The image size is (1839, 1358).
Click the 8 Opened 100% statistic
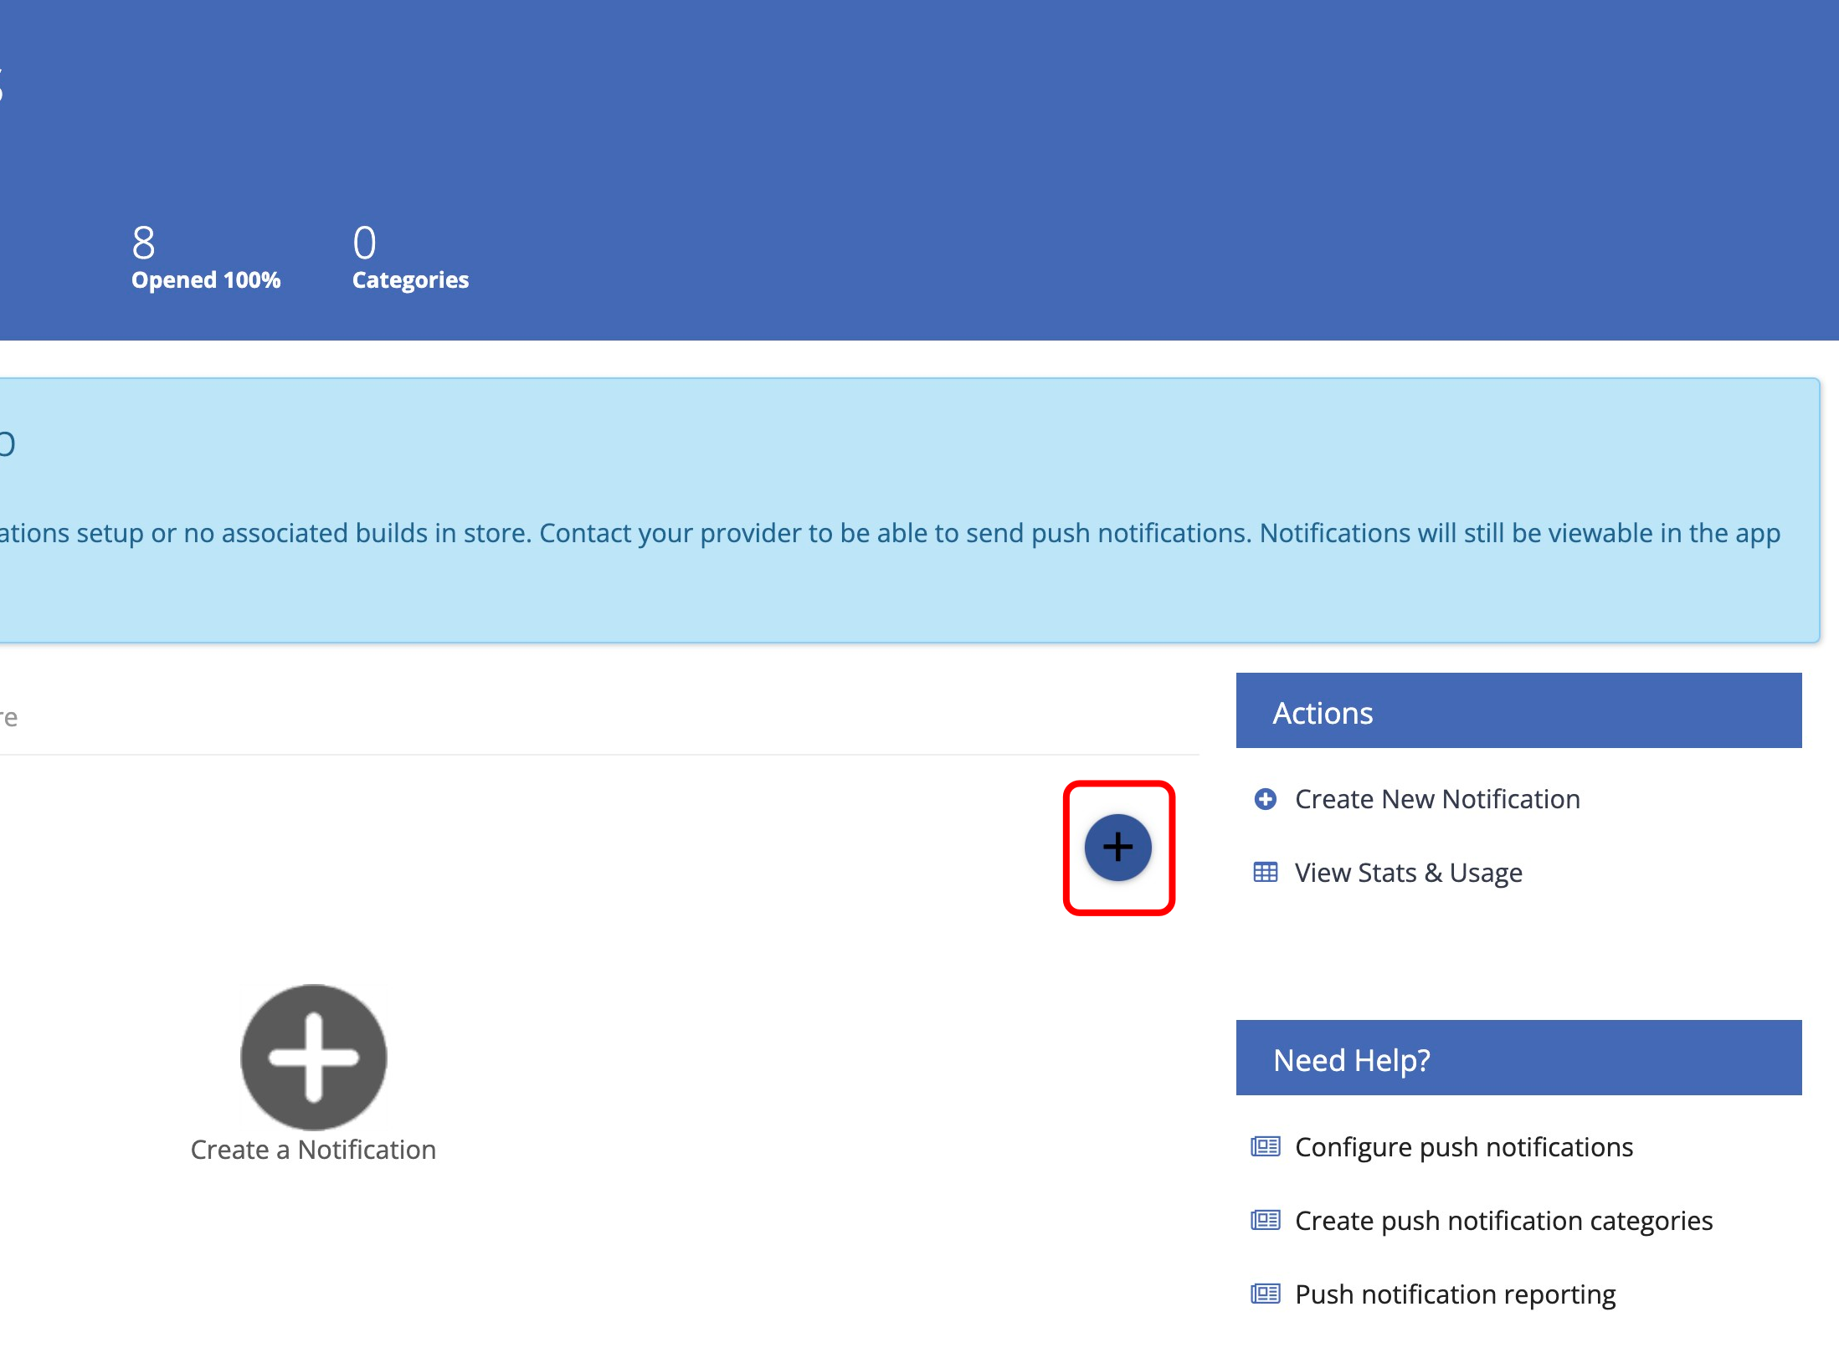tap(206, 257)
